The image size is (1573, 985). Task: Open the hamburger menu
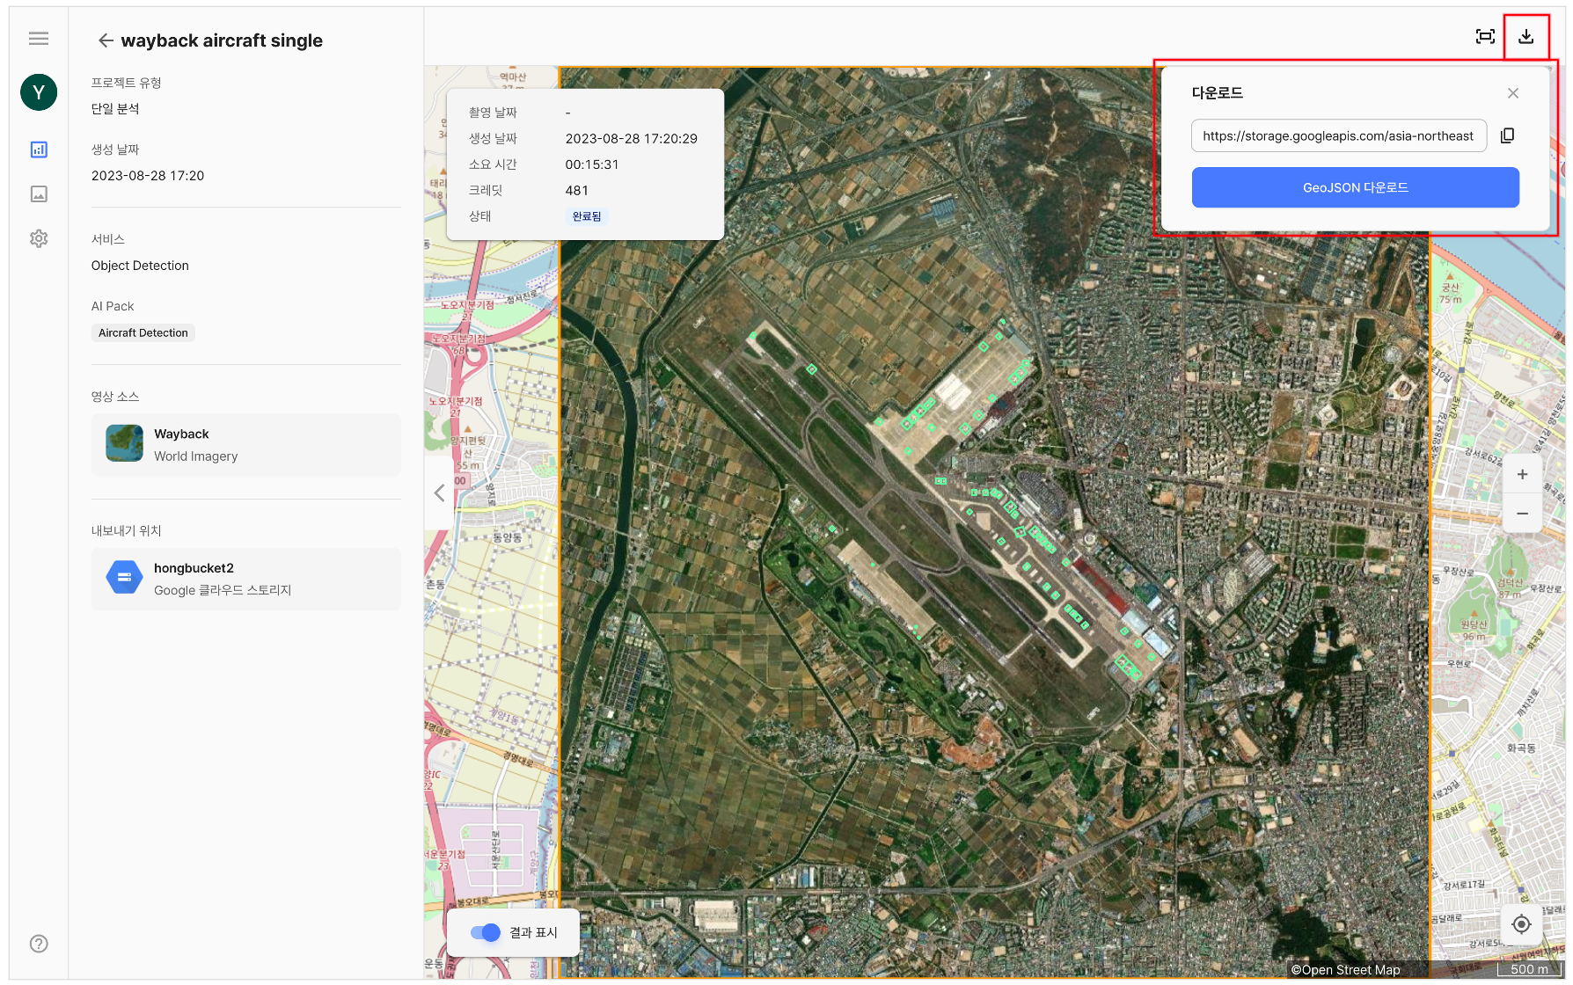pos(39,39)
